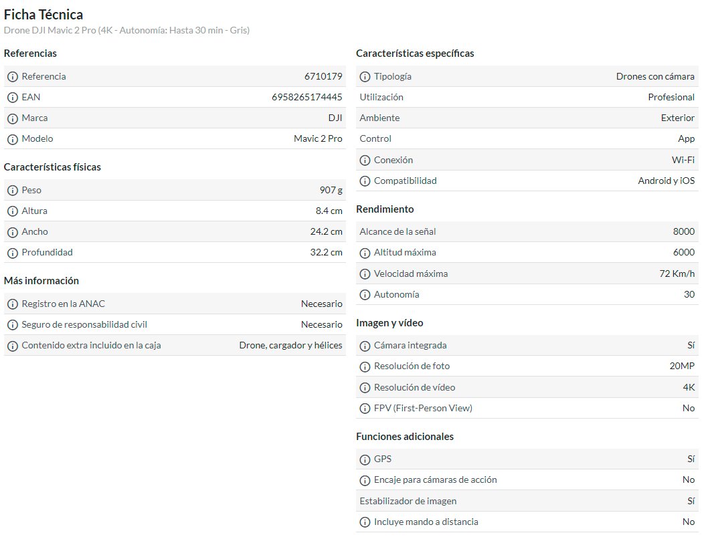
Task: Click the EAN value 6958265174445
Action: pos(307,97)
